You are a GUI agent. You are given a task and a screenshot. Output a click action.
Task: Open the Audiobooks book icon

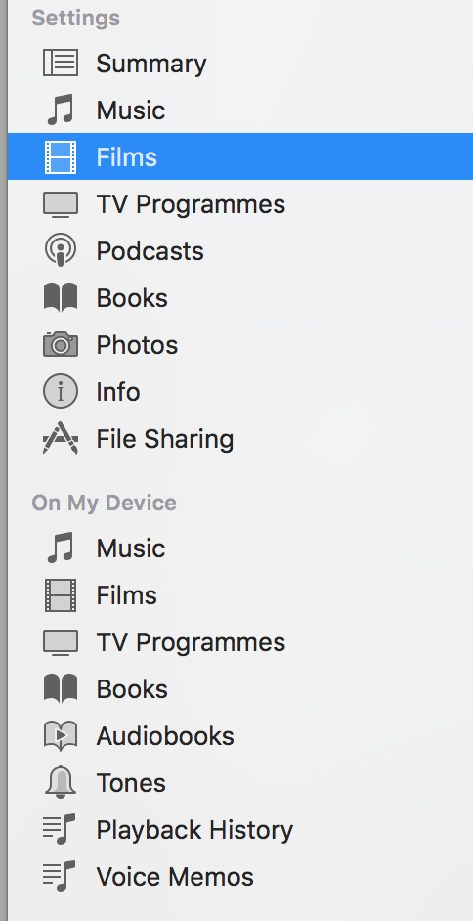(61, 736)
